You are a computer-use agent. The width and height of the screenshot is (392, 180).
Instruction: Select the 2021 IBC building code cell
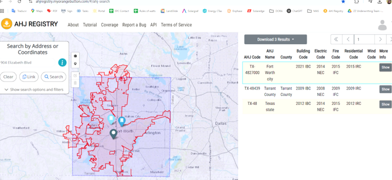(x=304, y=66)
